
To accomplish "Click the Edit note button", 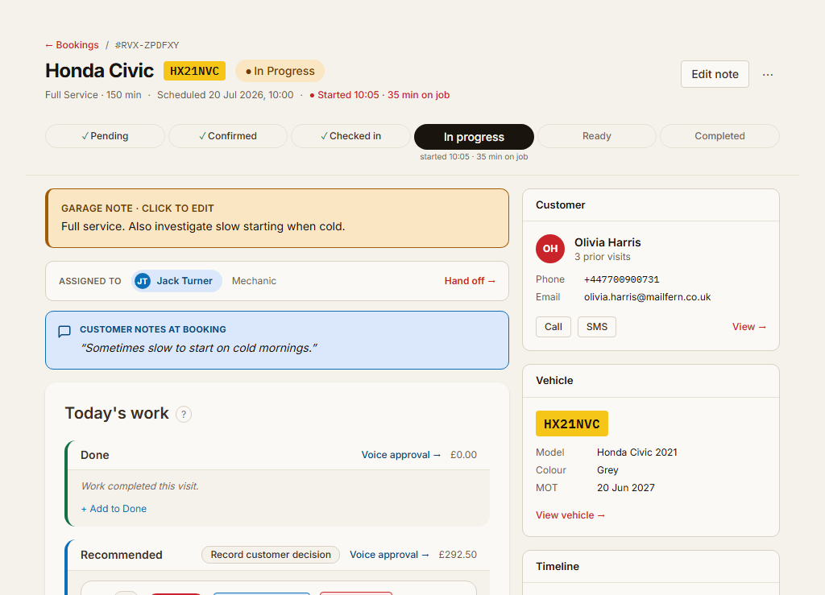I will point(715,74).
